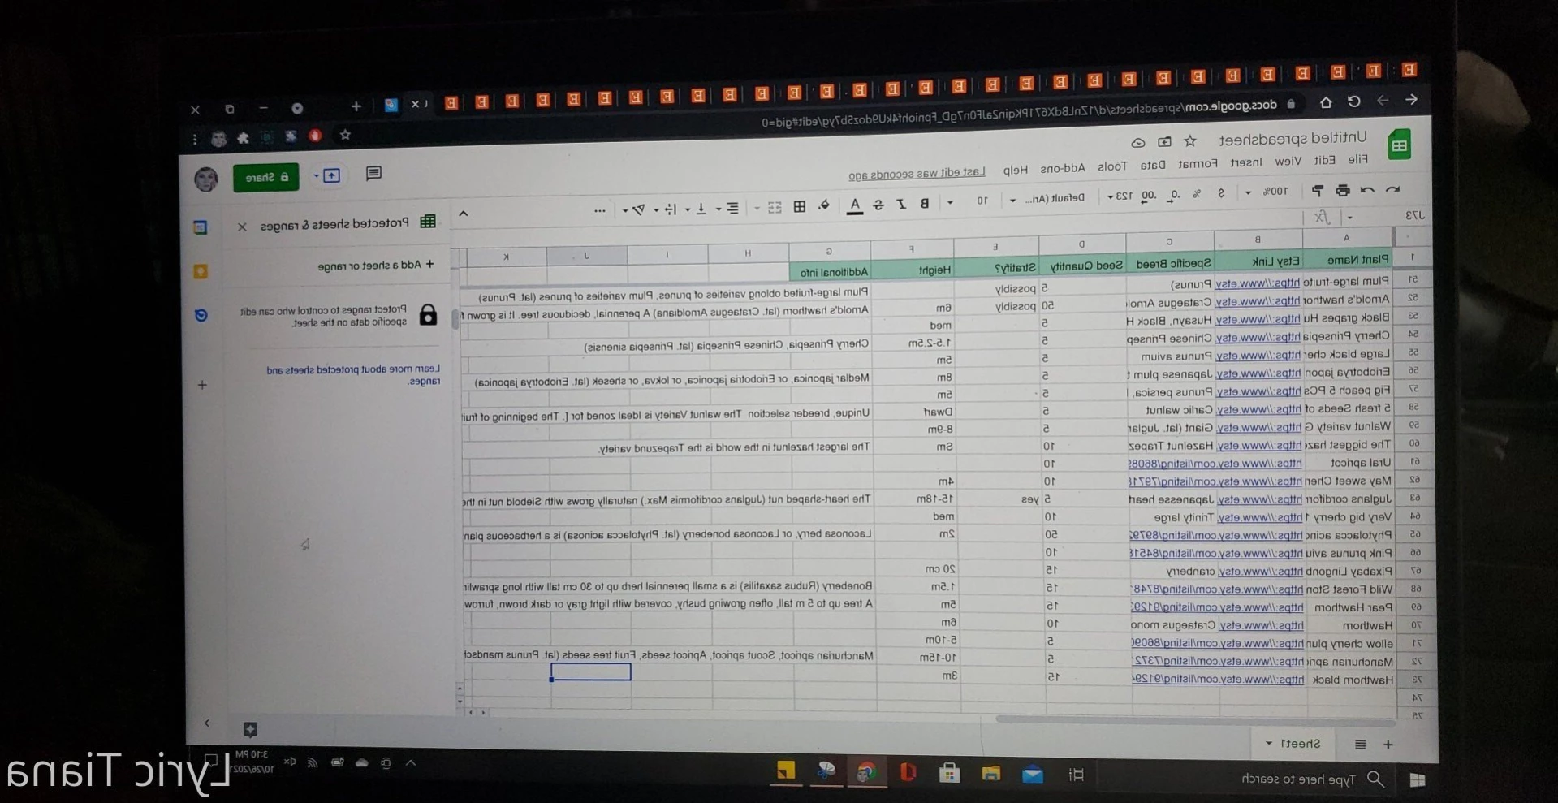
Task: Format as percent icon
Action: point(1197,193)
